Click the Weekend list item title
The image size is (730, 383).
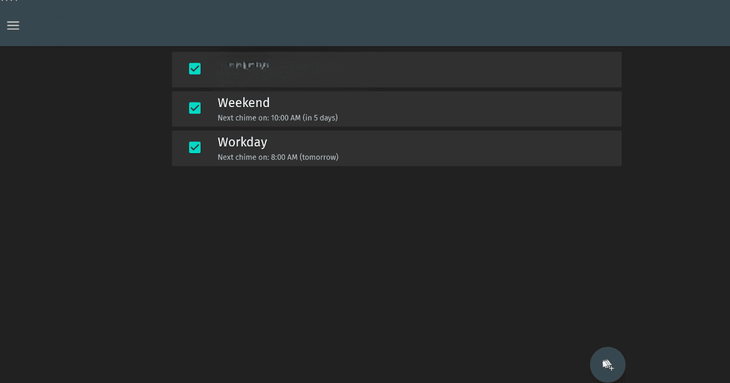[243, 102]
